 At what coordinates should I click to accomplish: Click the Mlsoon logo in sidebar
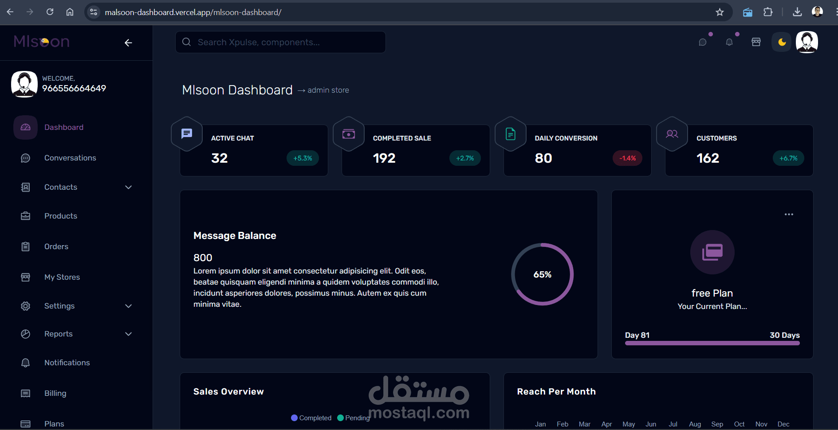point(42,42)
